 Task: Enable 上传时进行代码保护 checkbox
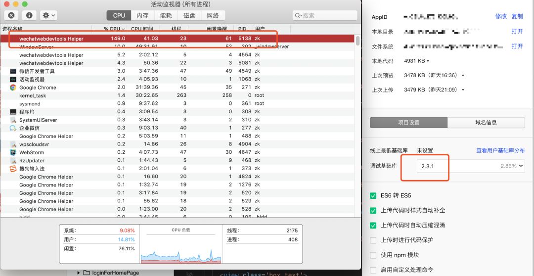tap(373, 240)
